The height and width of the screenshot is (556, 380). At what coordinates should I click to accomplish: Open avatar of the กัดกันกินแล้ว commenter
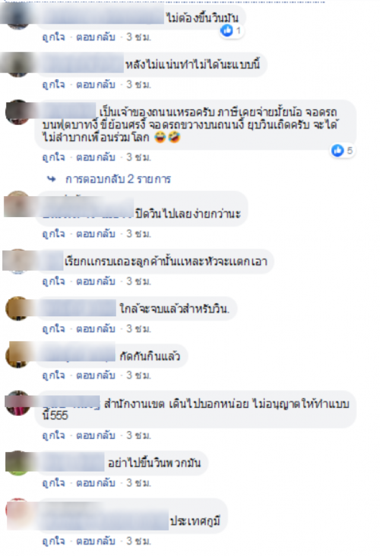click(x=17, y=356)
